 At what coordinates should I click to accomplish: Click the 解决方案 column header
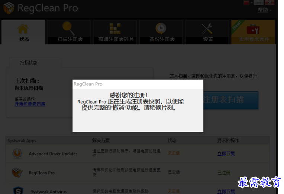pyautogui.click(x=101, y=140)
